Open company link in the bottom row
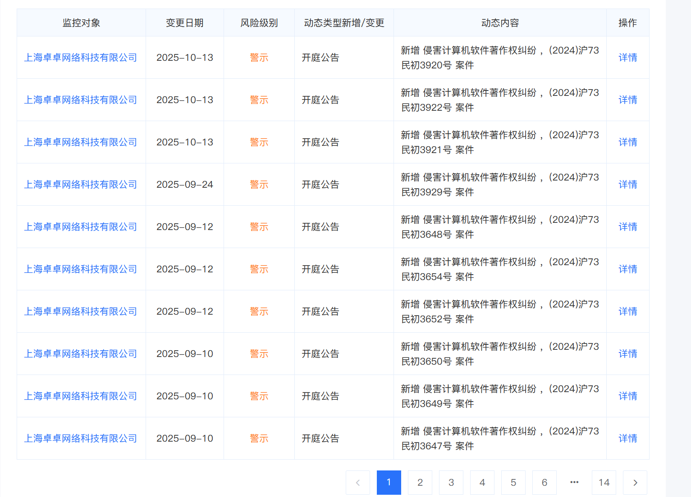This screenshot has height=497, width=691. click(x=80, y=438)
